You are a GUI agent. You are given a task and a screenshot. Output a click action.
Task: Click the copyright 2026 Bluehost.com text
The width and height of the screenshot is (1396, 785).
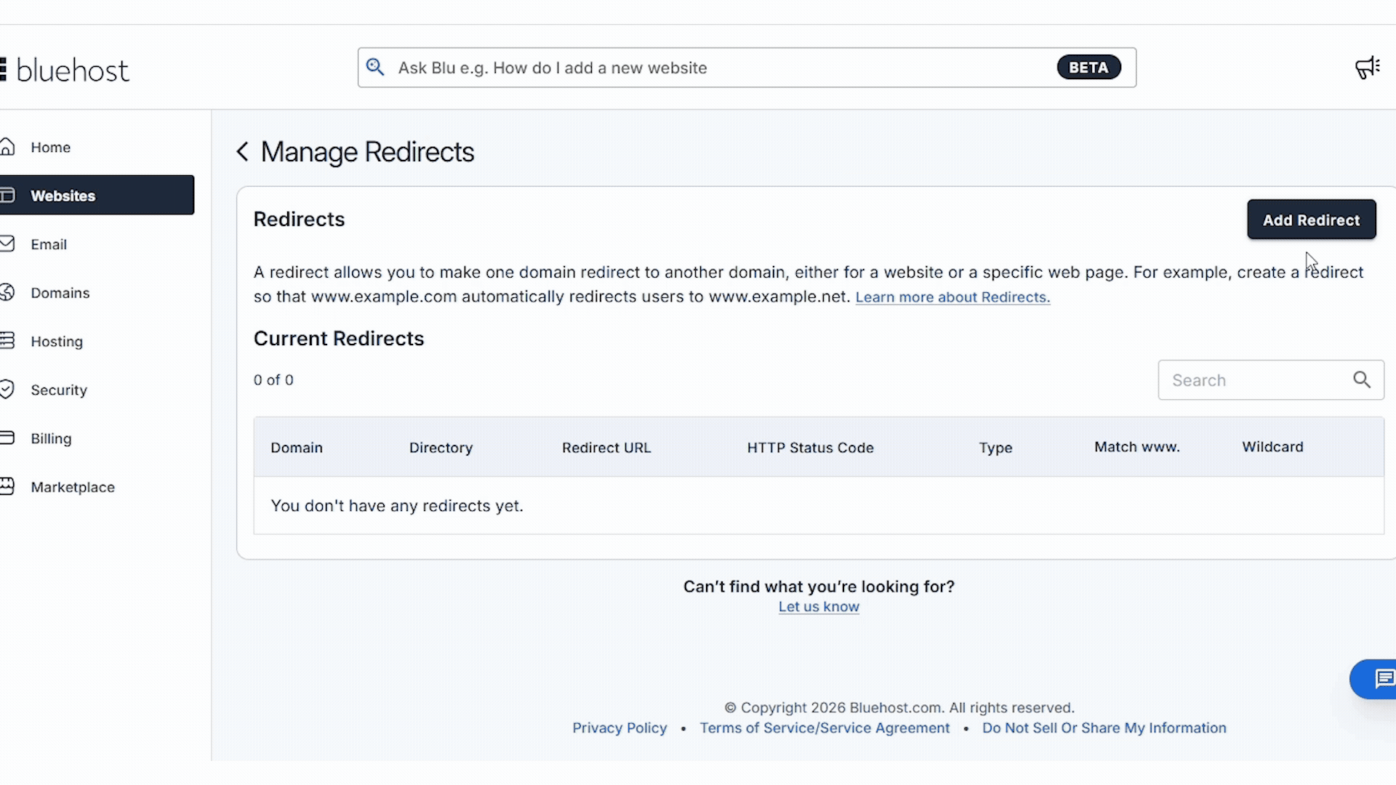click(x=899, y=707)
